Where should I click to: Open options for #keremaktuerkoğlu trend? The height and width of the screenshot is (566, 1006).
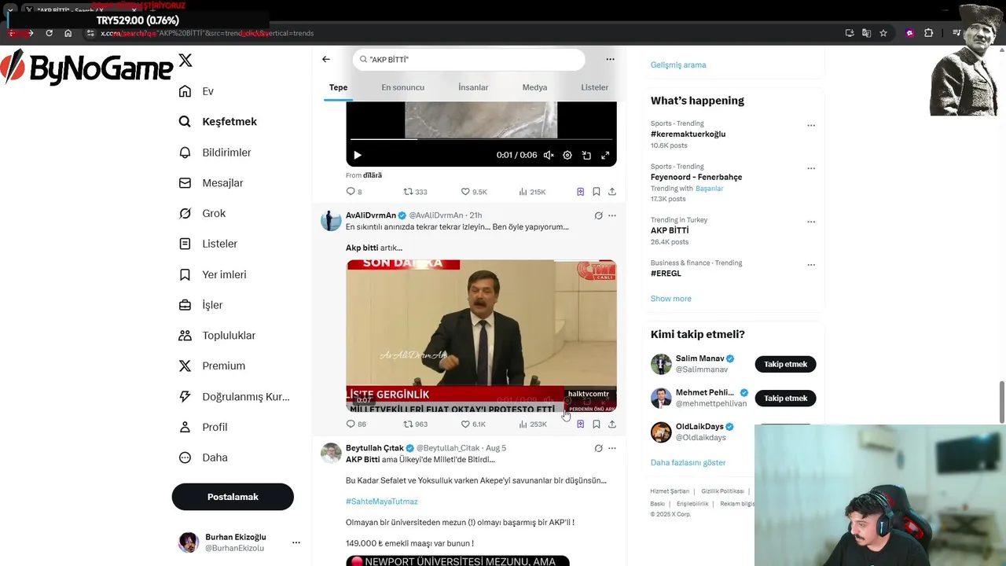click(x=811, y=125)
